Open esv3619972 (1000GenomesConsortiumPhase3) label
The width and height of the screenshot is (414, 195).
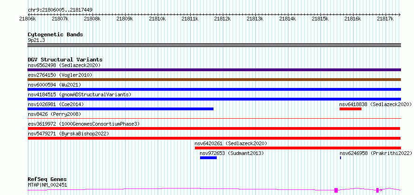point(84,124)
